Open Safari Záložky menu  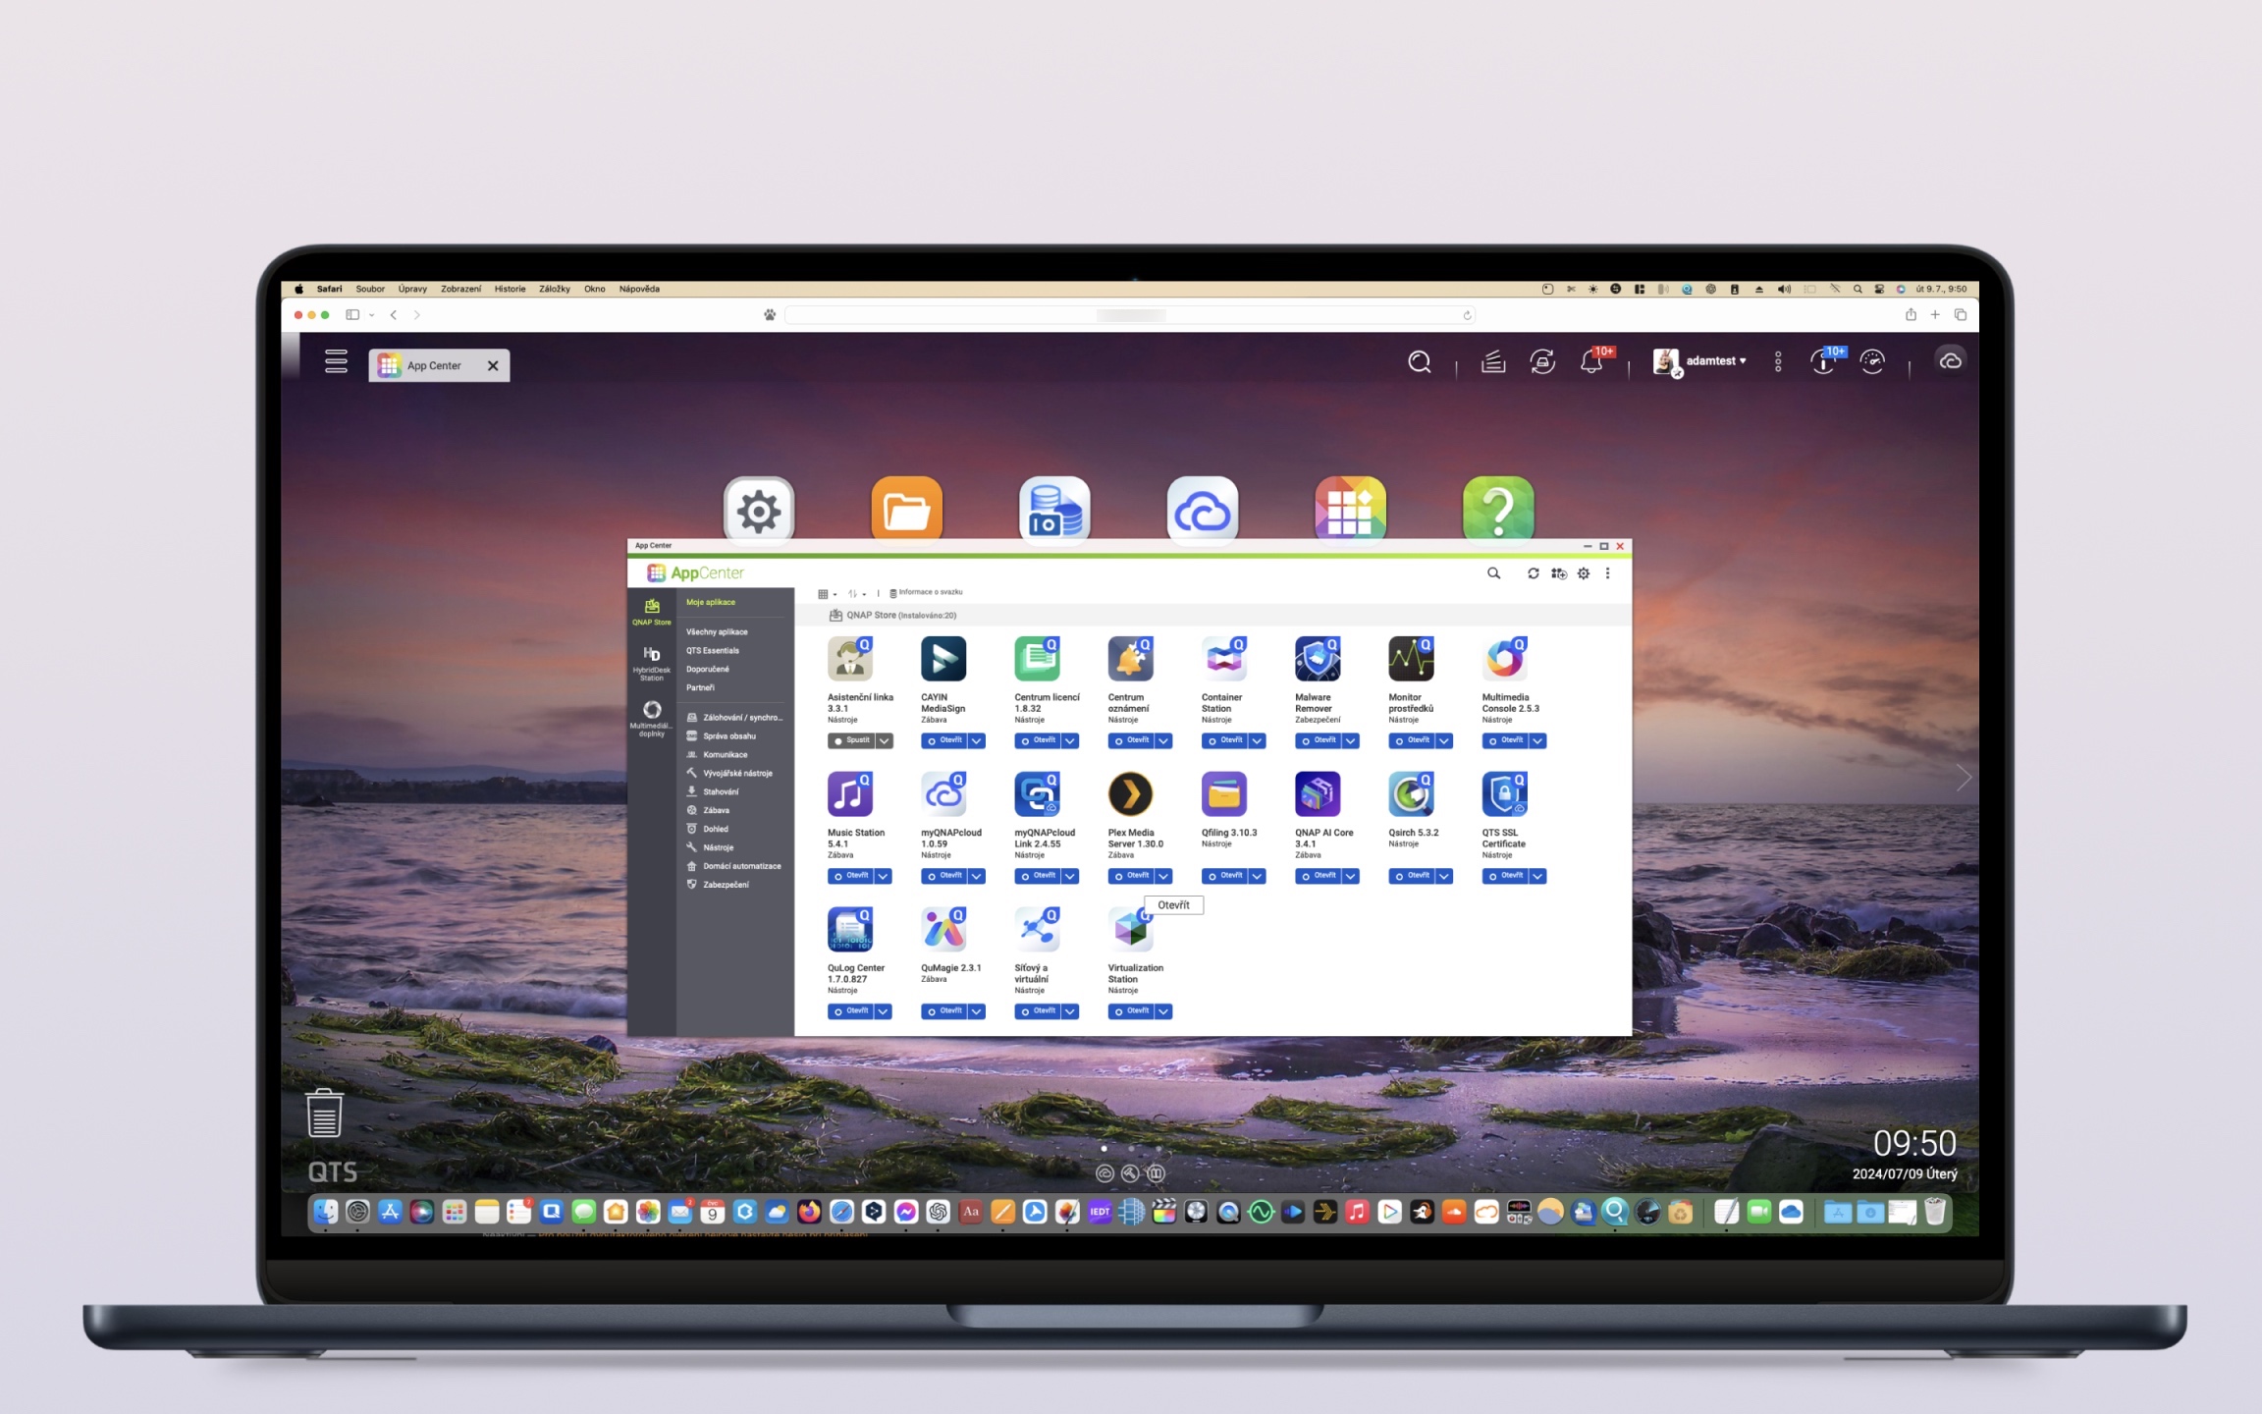coord(554,289)
